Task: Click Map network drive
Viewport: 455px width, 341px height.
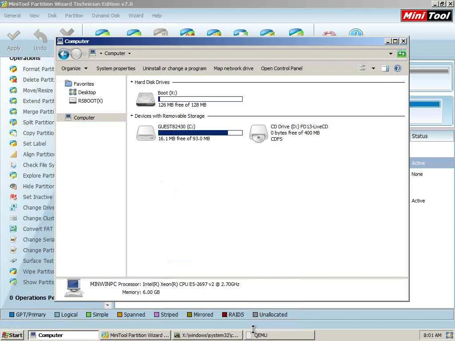Action: 234,68
